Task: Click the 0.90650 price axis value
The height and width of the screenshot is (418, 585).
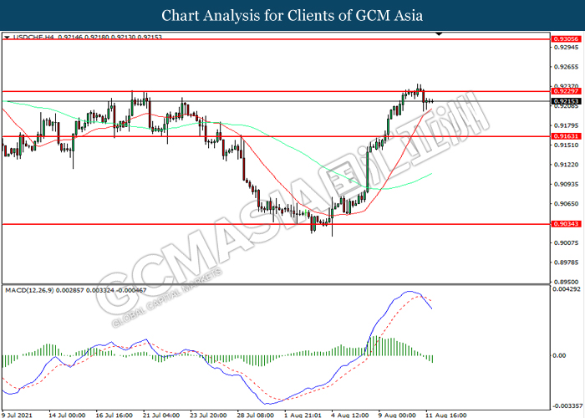Action: pyautogui.click(x=567, y=204)
